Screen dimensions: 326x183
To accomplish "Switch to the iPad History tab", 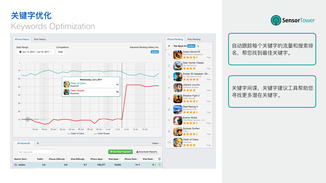I will (x=40, y=39).
